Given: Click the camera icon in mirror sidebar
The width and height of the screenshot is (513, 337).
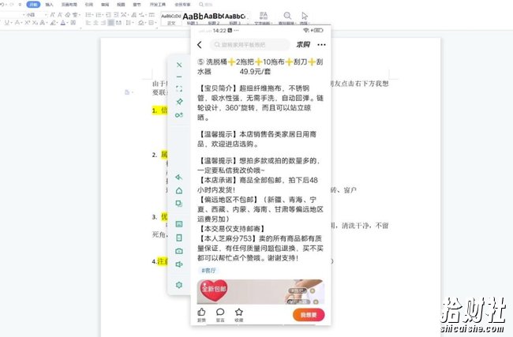Looking at the screenshot, I should [179, 251].
